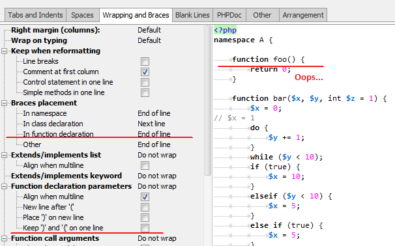Screen dimensions: 395x246
Task: Collapse the Function call arguments group
Action: pyautogui.click(x=4, y=238)
